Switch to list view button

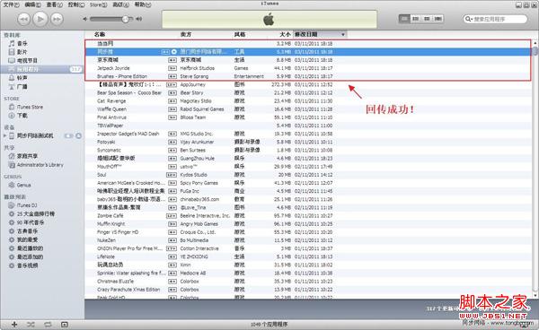pyautogui.click(x=404, y=19)
